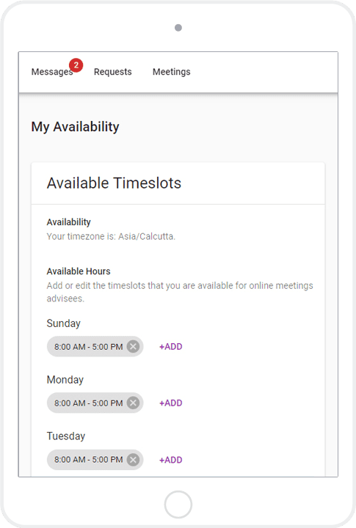Click the Sunday day label
Viewport: 356px width, 528px height.
(x=63, y=323)
